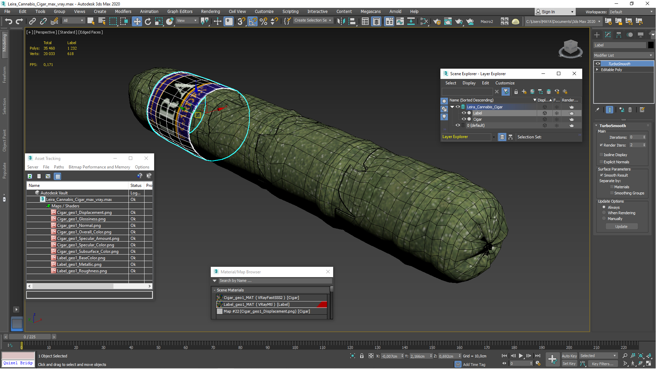Click the Update button in TurboSmooth

[x=621, y=227]
